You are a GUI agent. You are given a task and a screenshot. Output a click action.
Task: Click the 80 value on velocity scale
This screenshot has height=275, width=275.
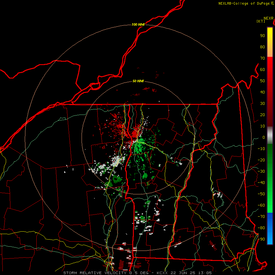tap(262, 47)
